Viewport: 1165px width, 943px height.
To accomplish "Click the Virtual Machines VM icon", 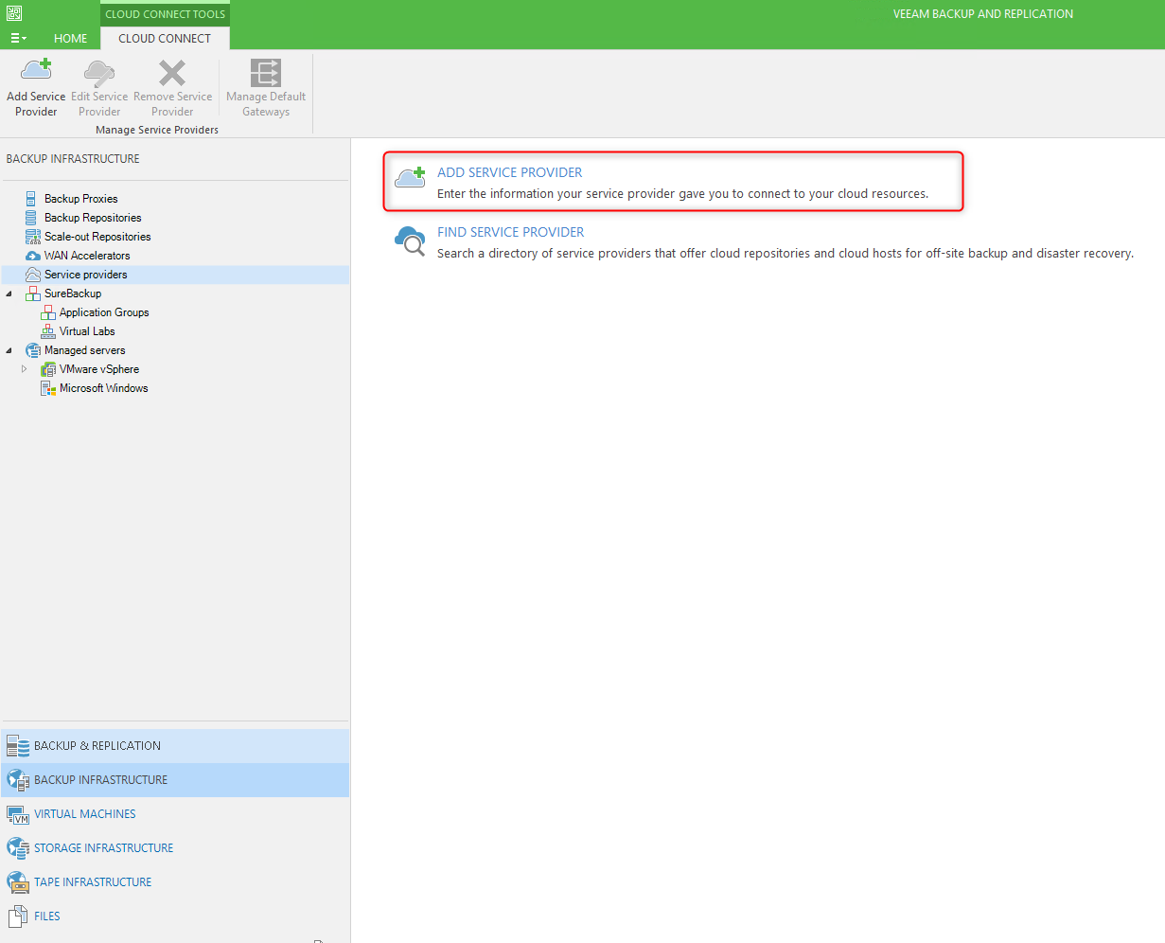I will point(18,814).
